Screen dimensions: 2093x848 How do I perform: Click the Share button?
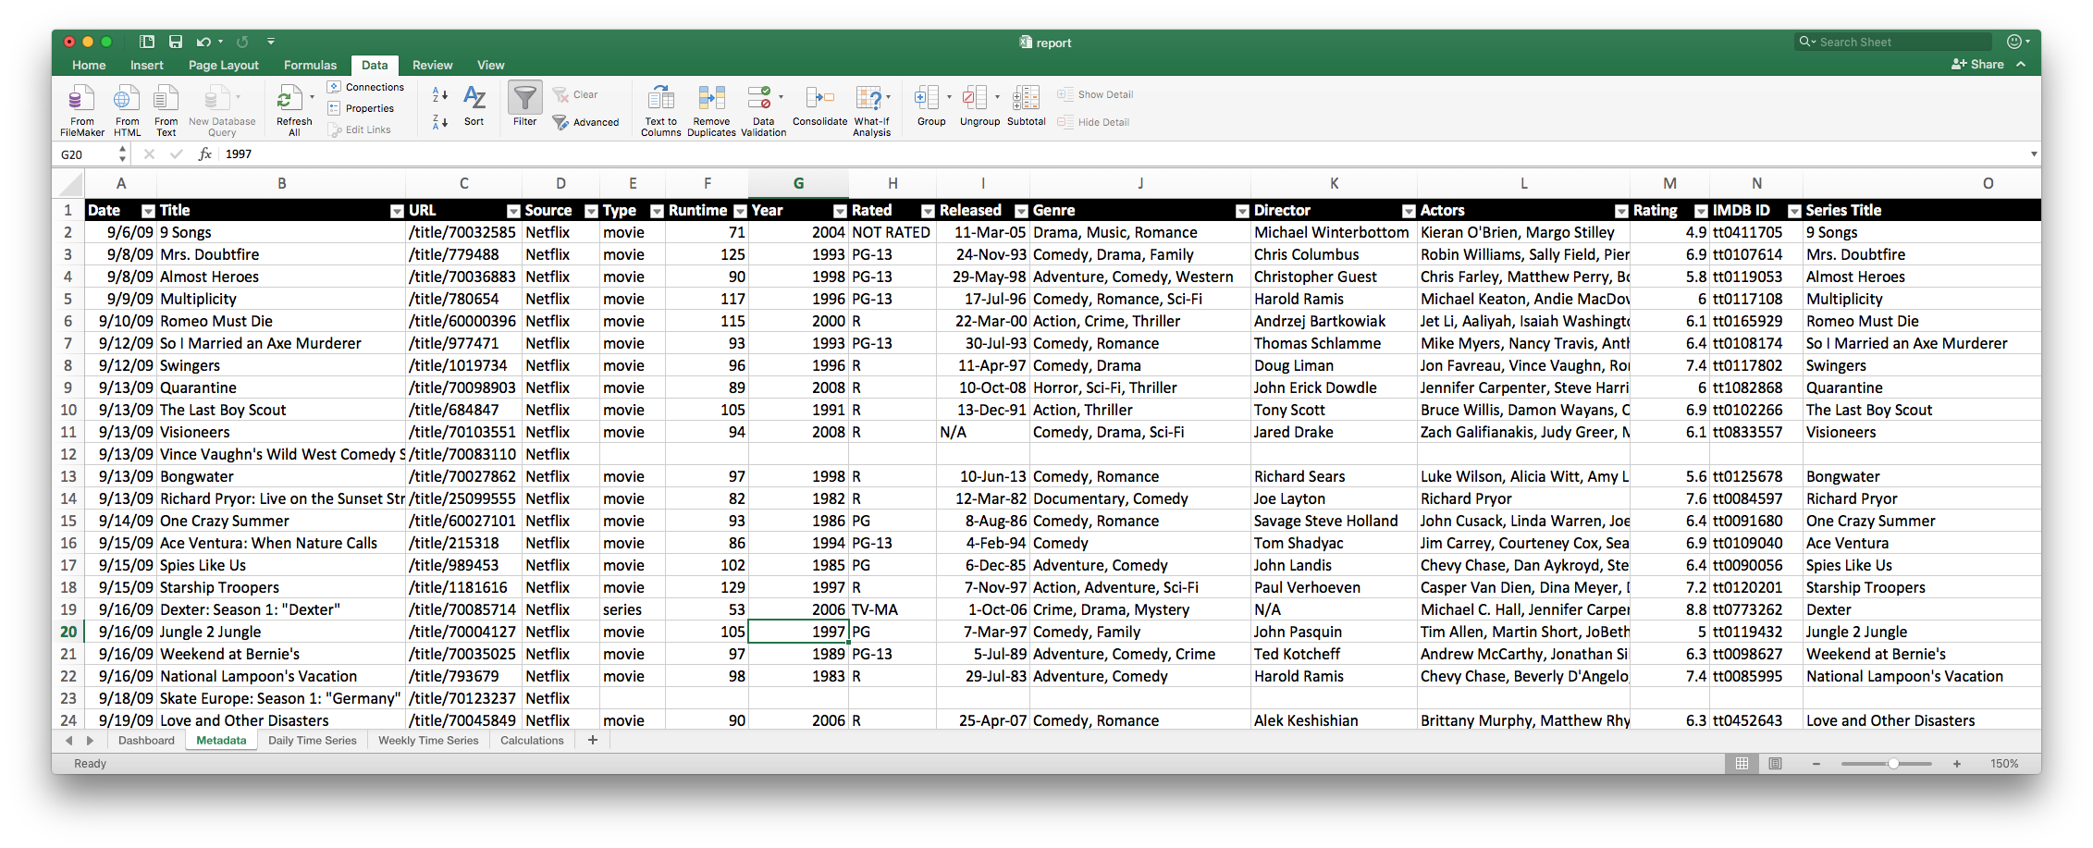(1977, 65)
